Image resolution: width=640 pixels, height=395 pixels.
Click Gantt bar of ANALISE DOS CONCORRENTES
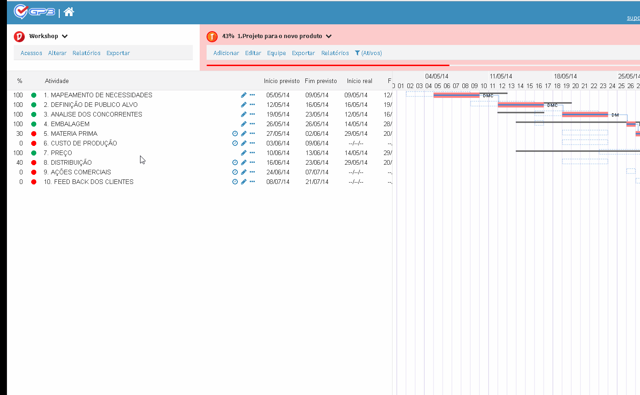coord(585,114)
